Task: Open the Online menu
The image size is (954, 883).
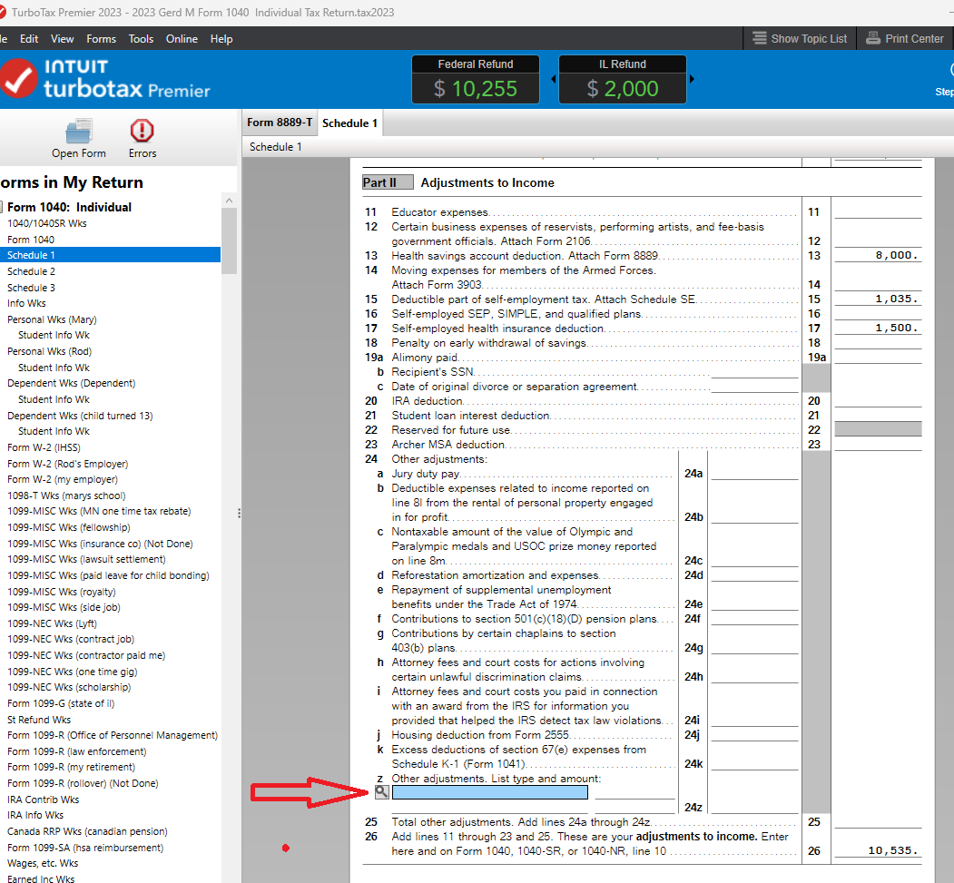Action: click(182, 39)
